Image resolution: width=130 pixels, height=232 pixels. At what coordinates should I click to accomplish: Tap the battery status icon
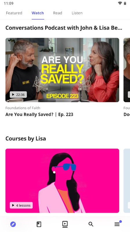coord(125,3)
